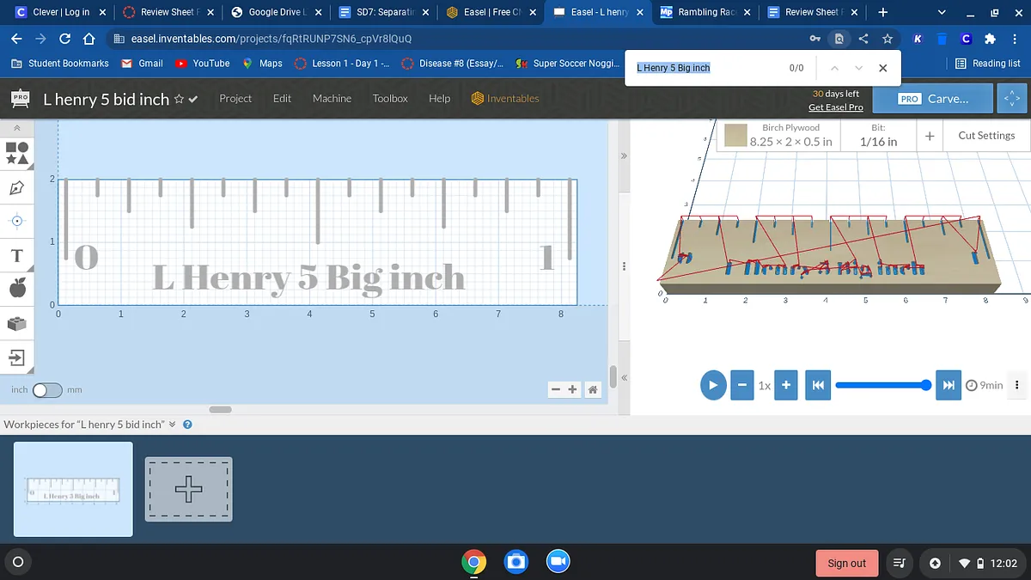
Task: Open workpieces help question icon
Action: coord(187,424)
